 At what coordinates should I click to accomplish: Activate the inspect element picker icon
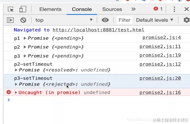[11, 9]
